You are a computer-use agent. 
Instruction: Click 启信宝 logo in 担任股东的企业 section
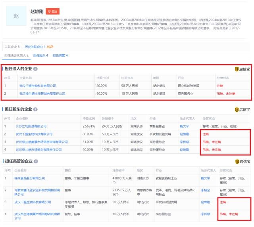[x=242, y=109]
